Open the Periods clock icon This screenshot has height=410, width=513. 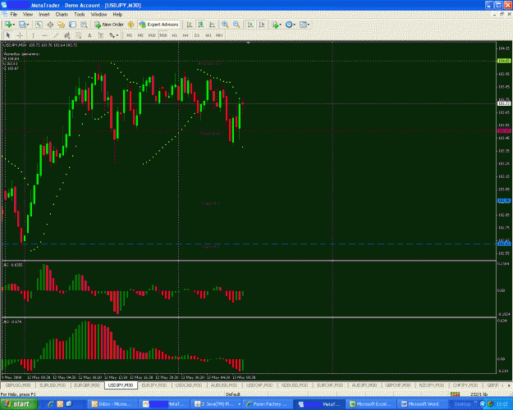289,25
